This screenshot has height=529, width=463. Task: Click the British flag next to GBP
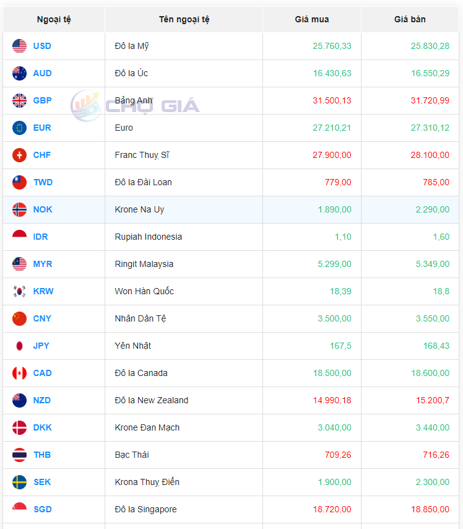pyautogui.click(x=19, y=100)
